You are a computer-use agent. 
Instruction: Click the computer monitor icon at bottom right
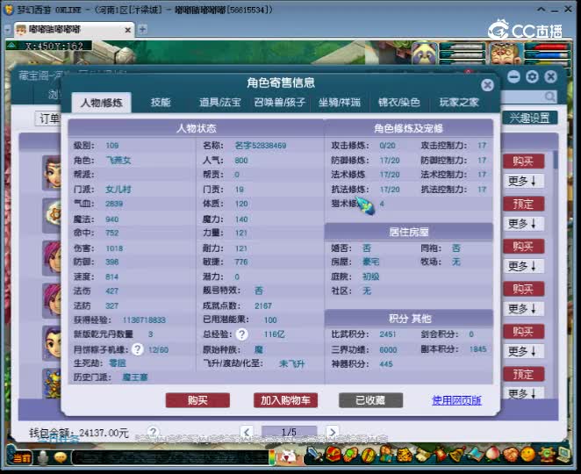point(564,455)
